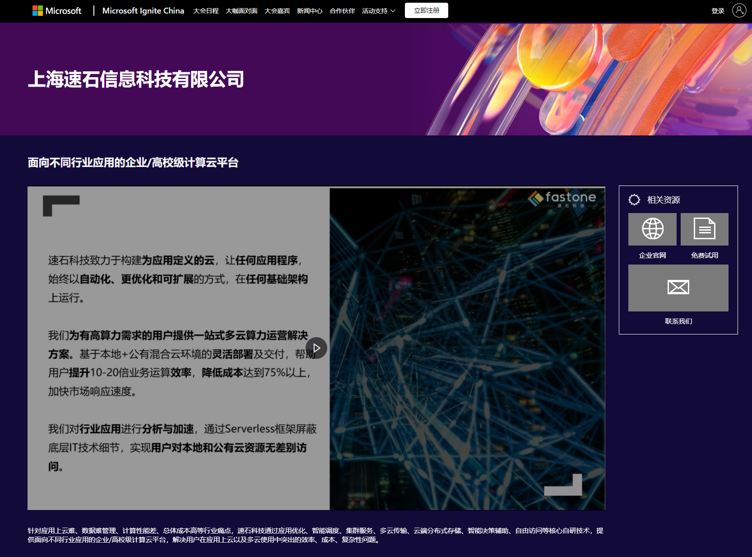The height and width of the screenshot is (557, 752).
Task: Open the 合作伙伴 menu item
Action: point(342,11)
